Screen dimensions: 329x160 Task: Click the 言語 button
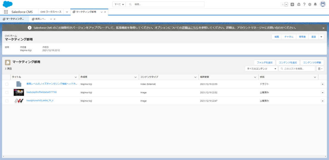313,37
